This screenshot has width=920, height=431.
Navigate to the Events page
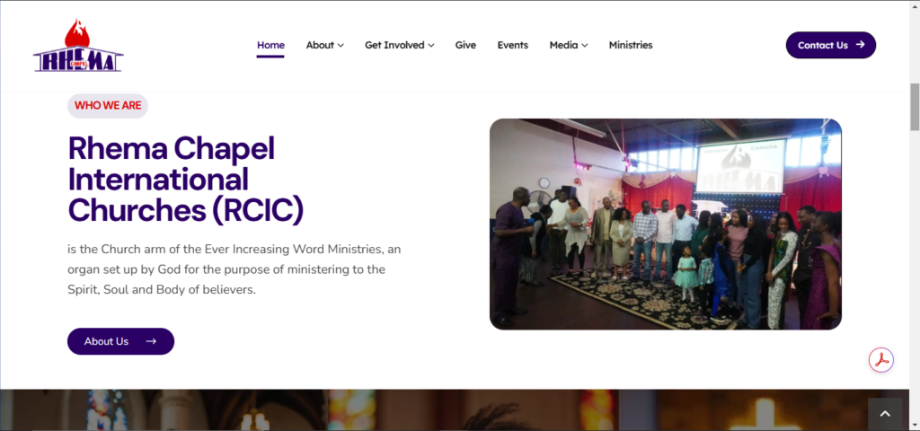point(513,45)
